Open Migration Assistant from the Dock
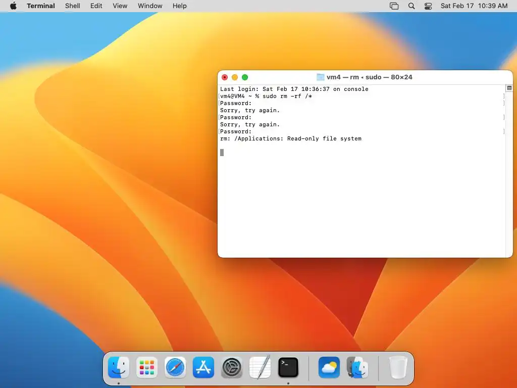517x388 pixels. click(357, 367)
